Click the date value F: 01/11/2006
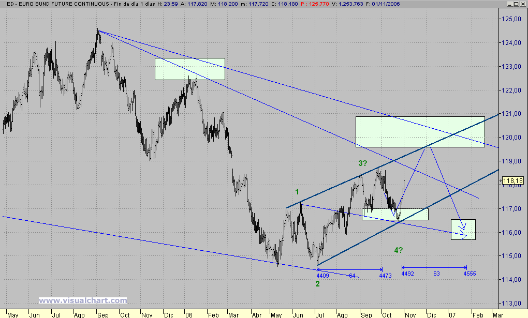The height and width of the screenshot is (318, 528). [383, 4]
